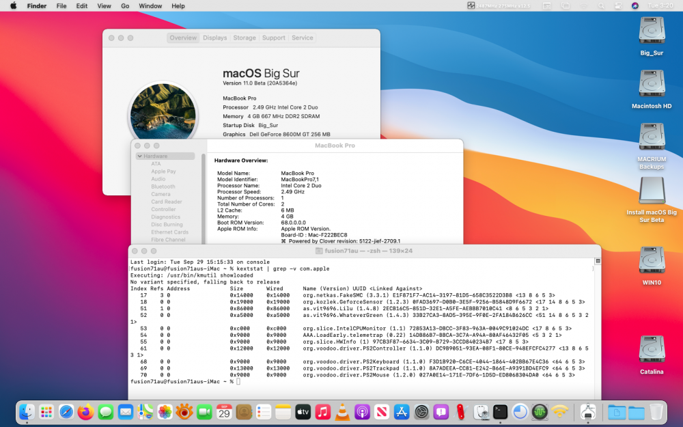Launch Firefox from the Dock

(86, 412)
